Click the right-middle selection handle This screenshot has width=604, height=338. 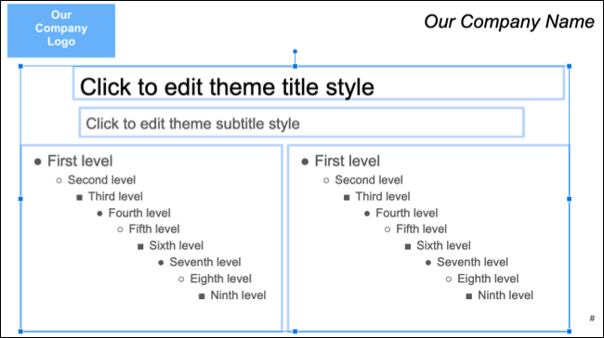click(x=570, y=199)
